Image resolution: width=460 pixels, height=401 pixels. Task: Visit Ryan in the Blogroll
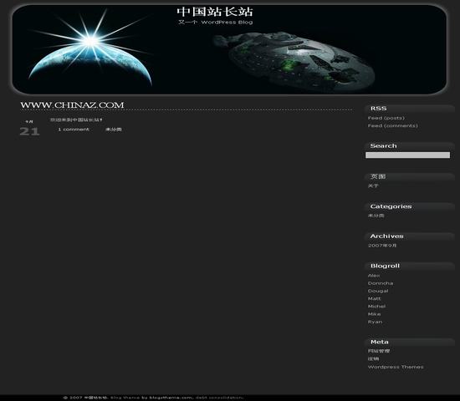point(375,322)
